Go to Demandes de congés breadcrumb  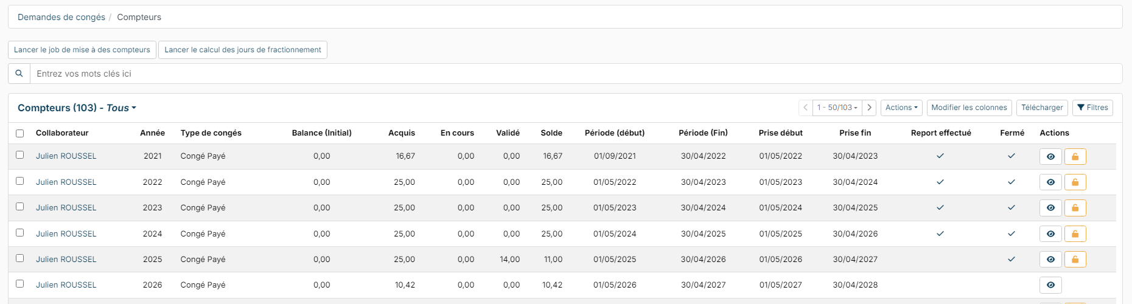(61, 17)
